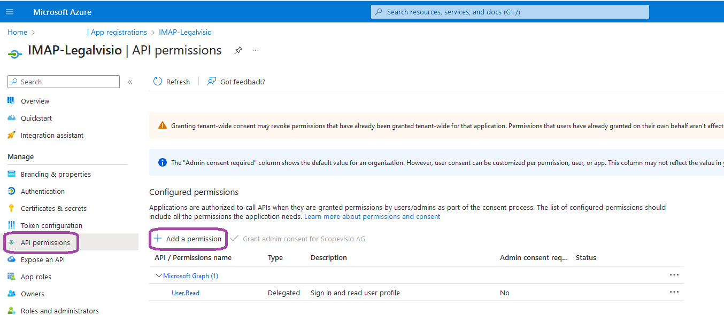Open ellipsis menu for User.Read row
724x315 pixels.
(674, 292)
